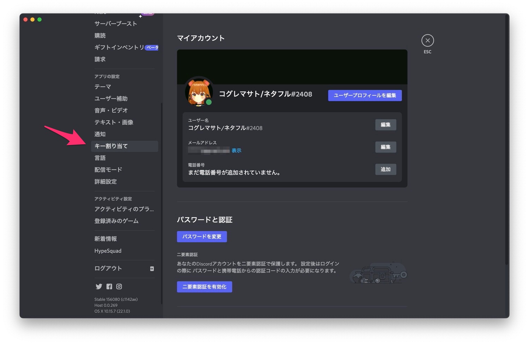Image resolution: width=529 pixels, height=344 pixels.
Task: Click the アクティビティ設定 section header
Action: 113,199
